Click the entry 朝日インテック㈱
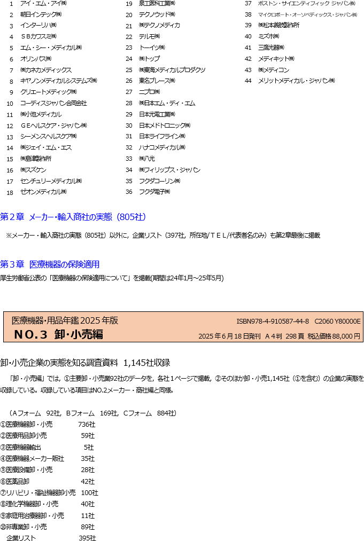 (41, 14)
